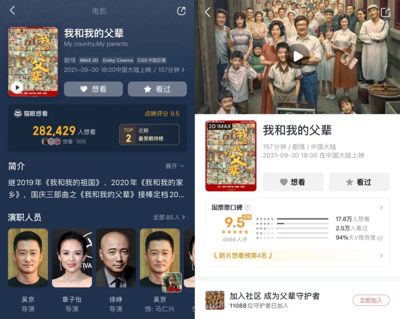Open the TOP 2 近期最受期待榜 badge
Viewport: 400px width, 319px height.
tap(149, 134)
